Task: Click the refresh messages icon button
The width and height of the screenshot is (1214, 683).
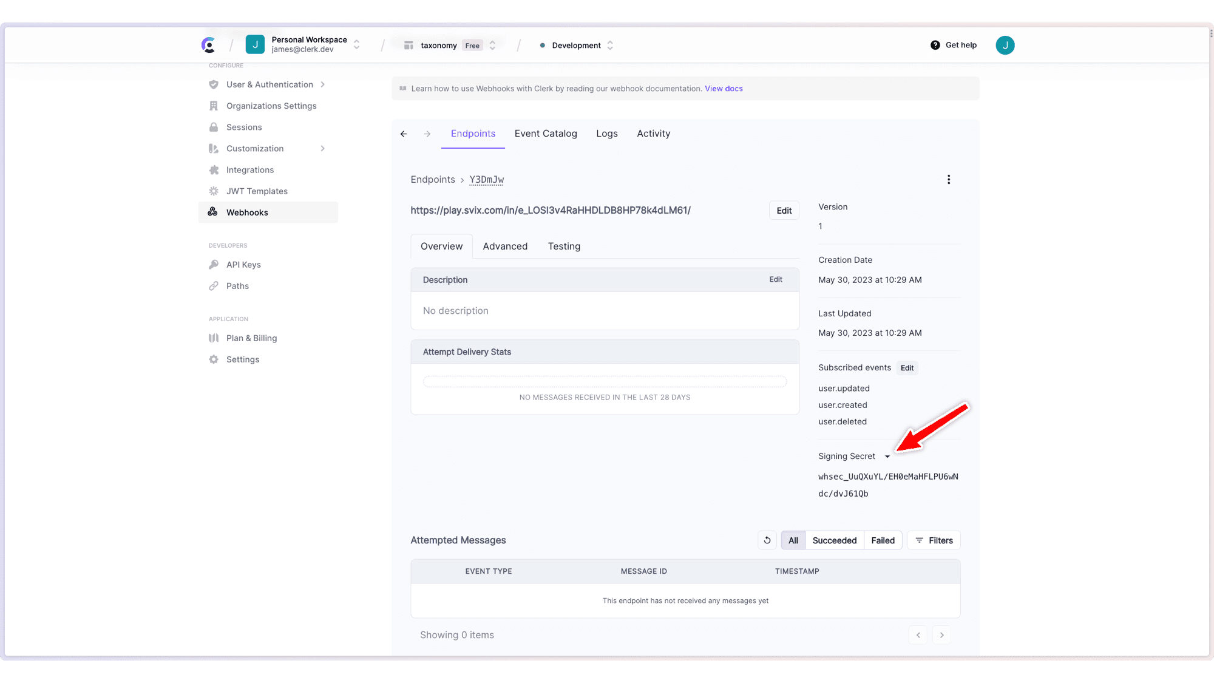Action: [767, 540]
